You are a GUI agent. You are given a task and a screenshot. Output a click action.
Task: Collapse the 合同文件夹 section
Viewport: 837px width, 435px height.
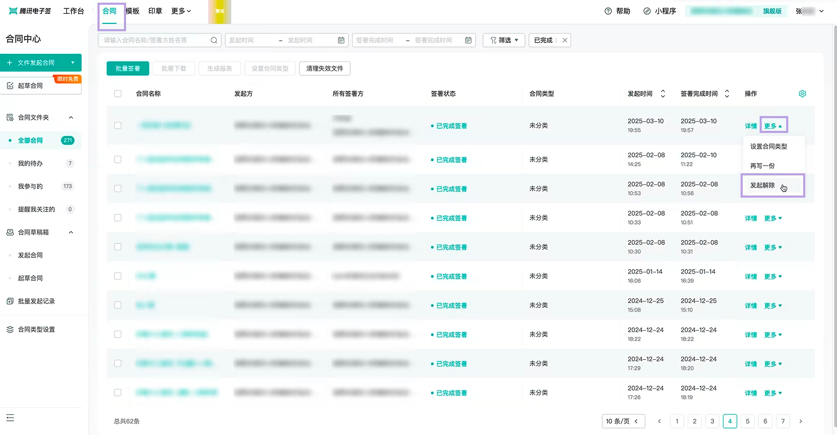coord(71,118)
